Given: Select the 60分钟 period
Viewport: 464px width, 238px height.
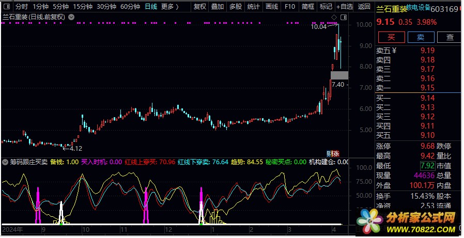Looking at the screenshot, I should pos(130,7).
